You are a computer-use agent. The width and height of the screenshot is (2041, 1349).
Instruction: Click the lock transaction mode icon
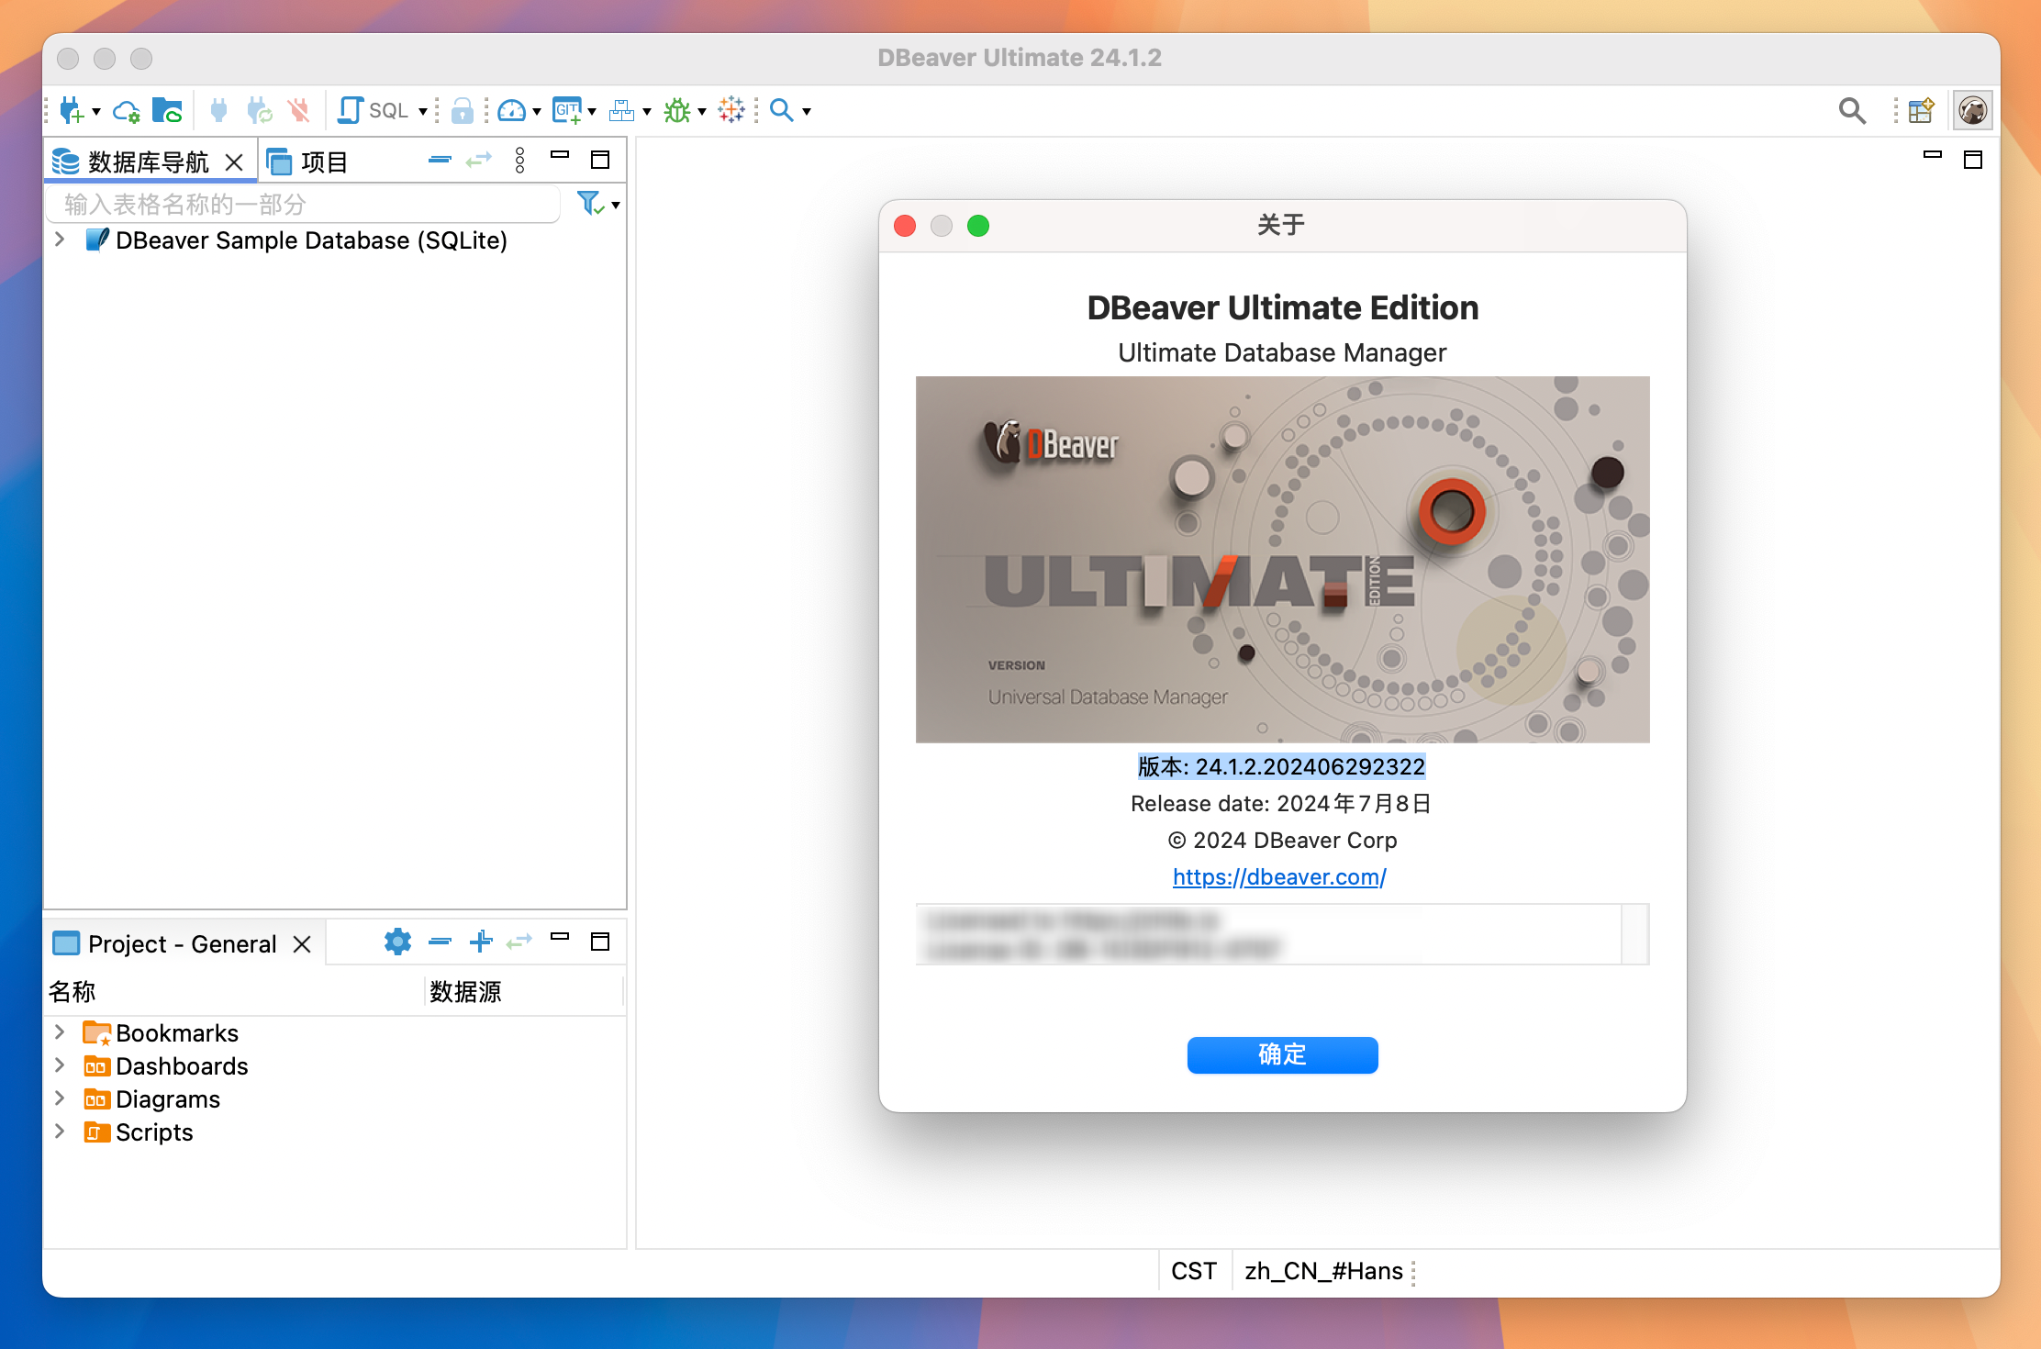pyautogui.click(x=463, y=111)
